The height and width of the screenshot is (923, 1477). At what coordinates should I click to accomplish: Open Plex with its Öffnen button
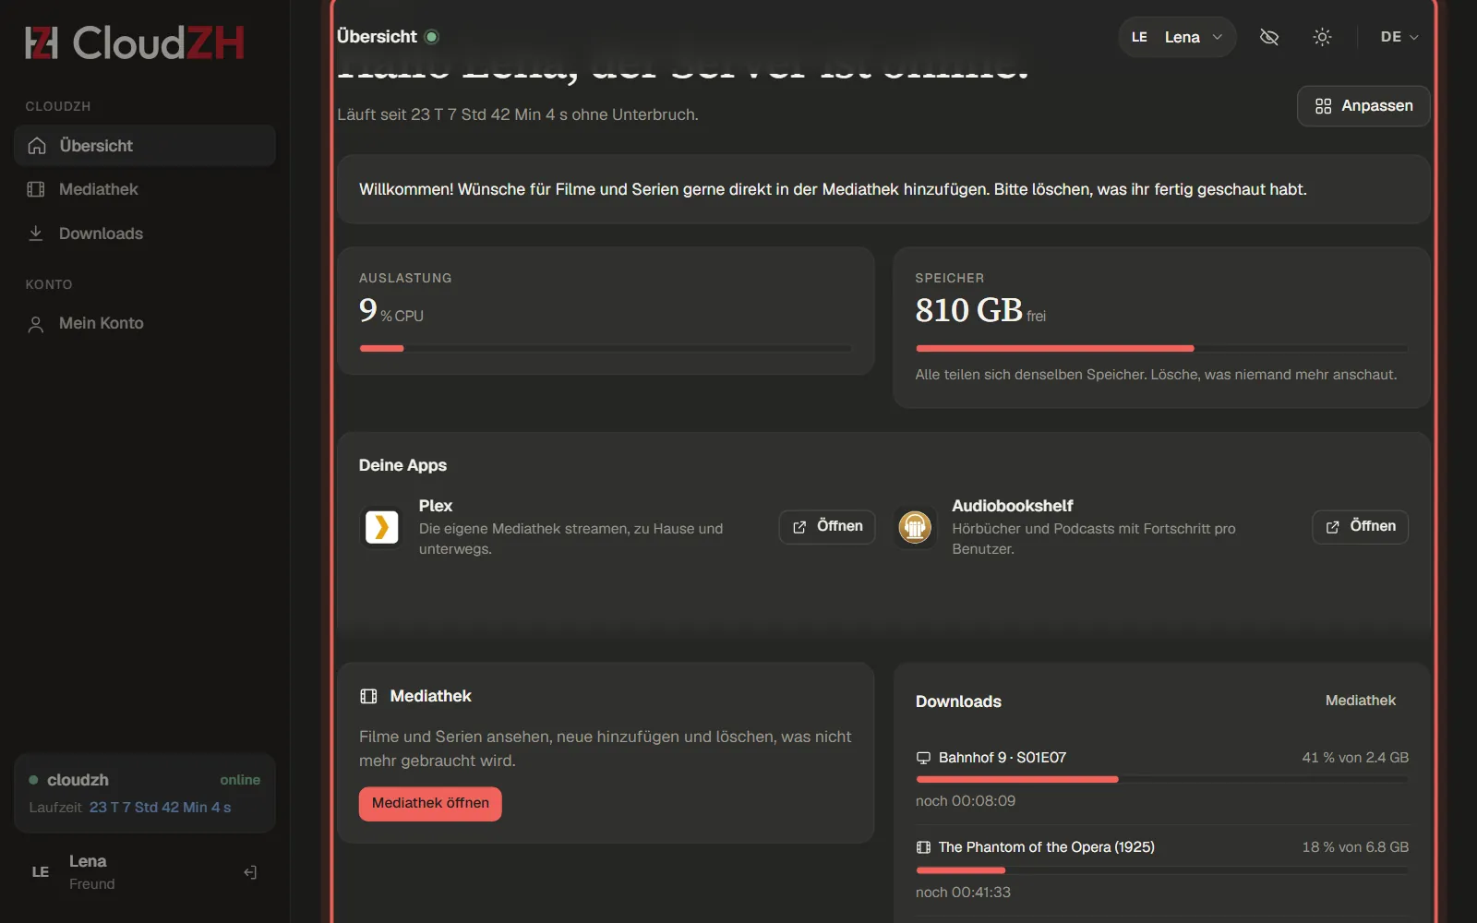pyautogui.click(x=827, y=527)
